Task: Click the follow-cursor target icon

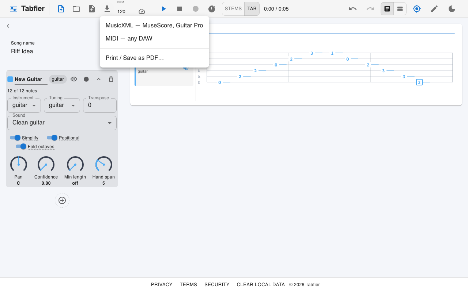Action: (x=417, y=9)
